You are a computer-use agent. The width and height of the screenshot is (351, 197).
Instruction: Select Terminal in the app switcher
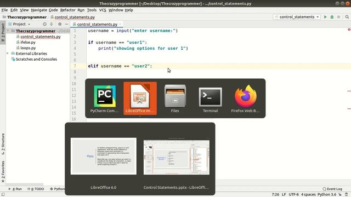tap(210, 99)
